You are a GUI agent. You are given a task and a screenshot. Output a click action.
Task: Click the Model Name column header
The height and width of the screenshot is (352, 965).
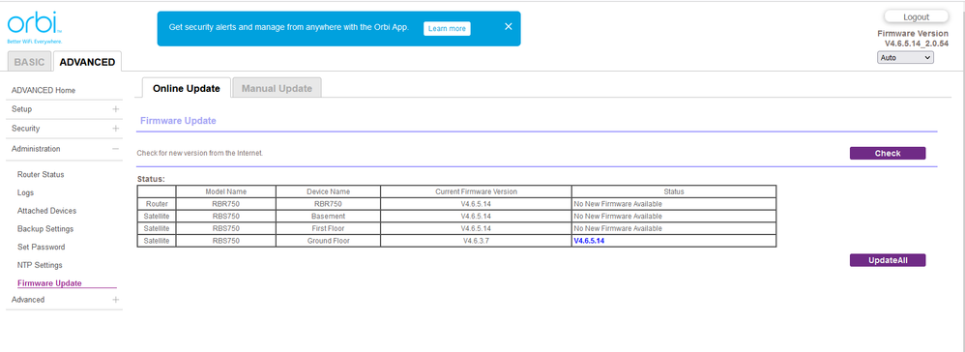[x=226, y=192]
